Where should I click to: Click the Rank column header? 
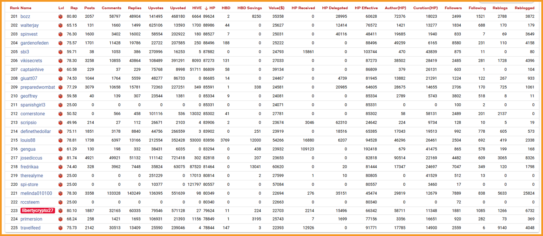tap(14, 8)
